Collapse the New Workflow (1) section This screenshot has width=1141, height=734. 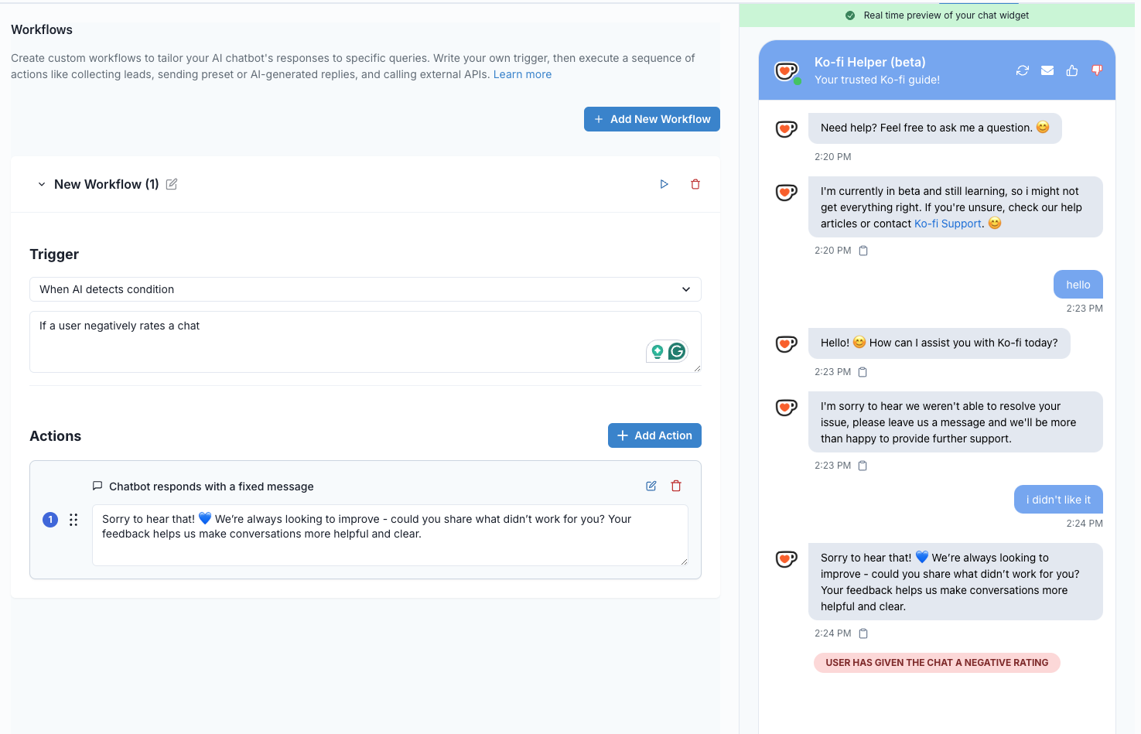tap(42, 184)
